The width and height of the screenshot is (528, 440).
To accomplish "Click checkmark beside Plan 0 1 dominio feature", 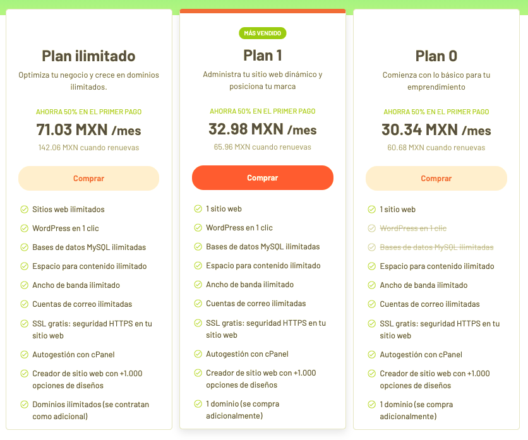I will (372, 404).
